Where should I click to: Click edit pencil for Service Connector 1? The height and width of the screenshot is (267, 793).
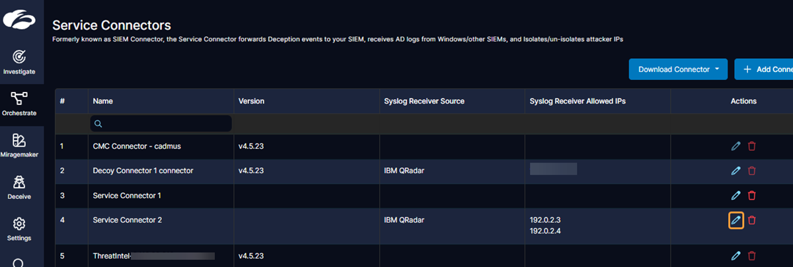point(736,195)
